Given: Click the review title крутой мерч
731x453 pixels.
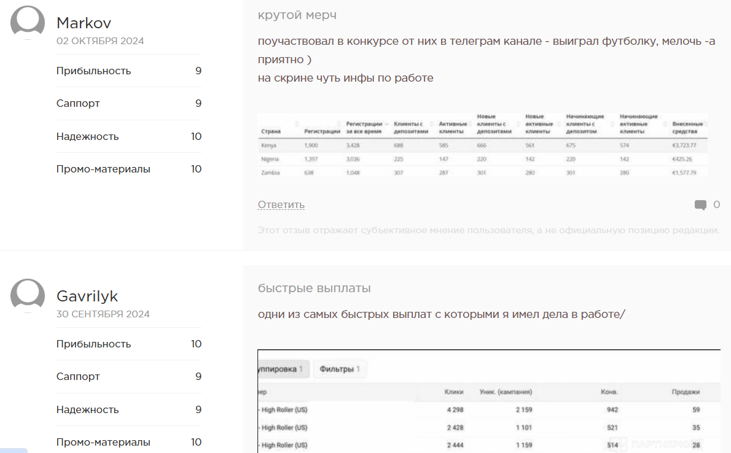Looking at the screenshot, I should pyautogui.click(x=297, y=15).
